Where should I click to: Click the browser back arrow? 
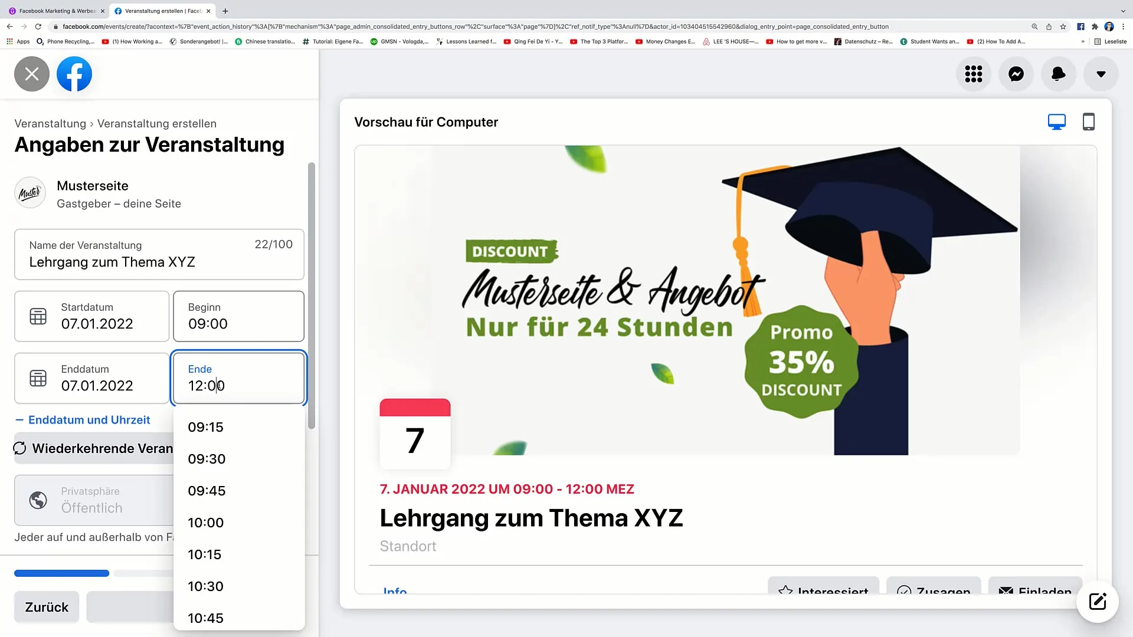(9, 27)
